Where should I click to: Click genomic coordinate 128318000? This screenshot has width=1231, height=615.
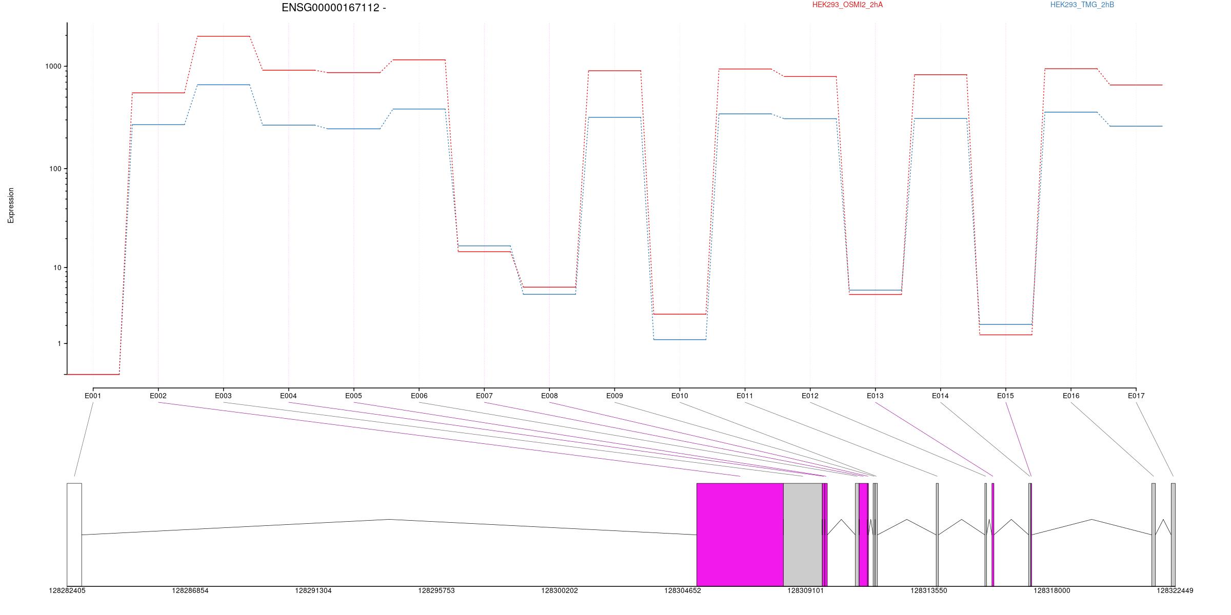[1052, 590]
